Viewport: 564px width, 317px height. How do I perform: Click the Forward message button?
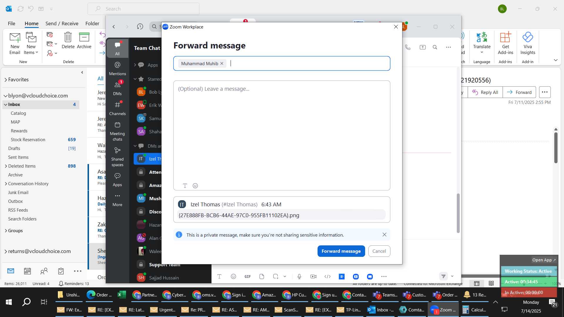(x=341, y=251)
